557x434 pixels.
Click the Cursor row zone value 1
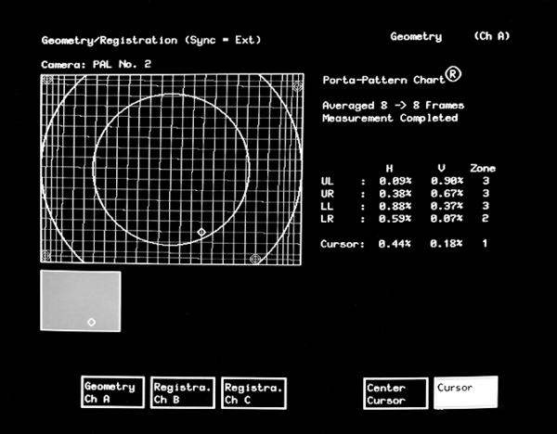point(485,244)
